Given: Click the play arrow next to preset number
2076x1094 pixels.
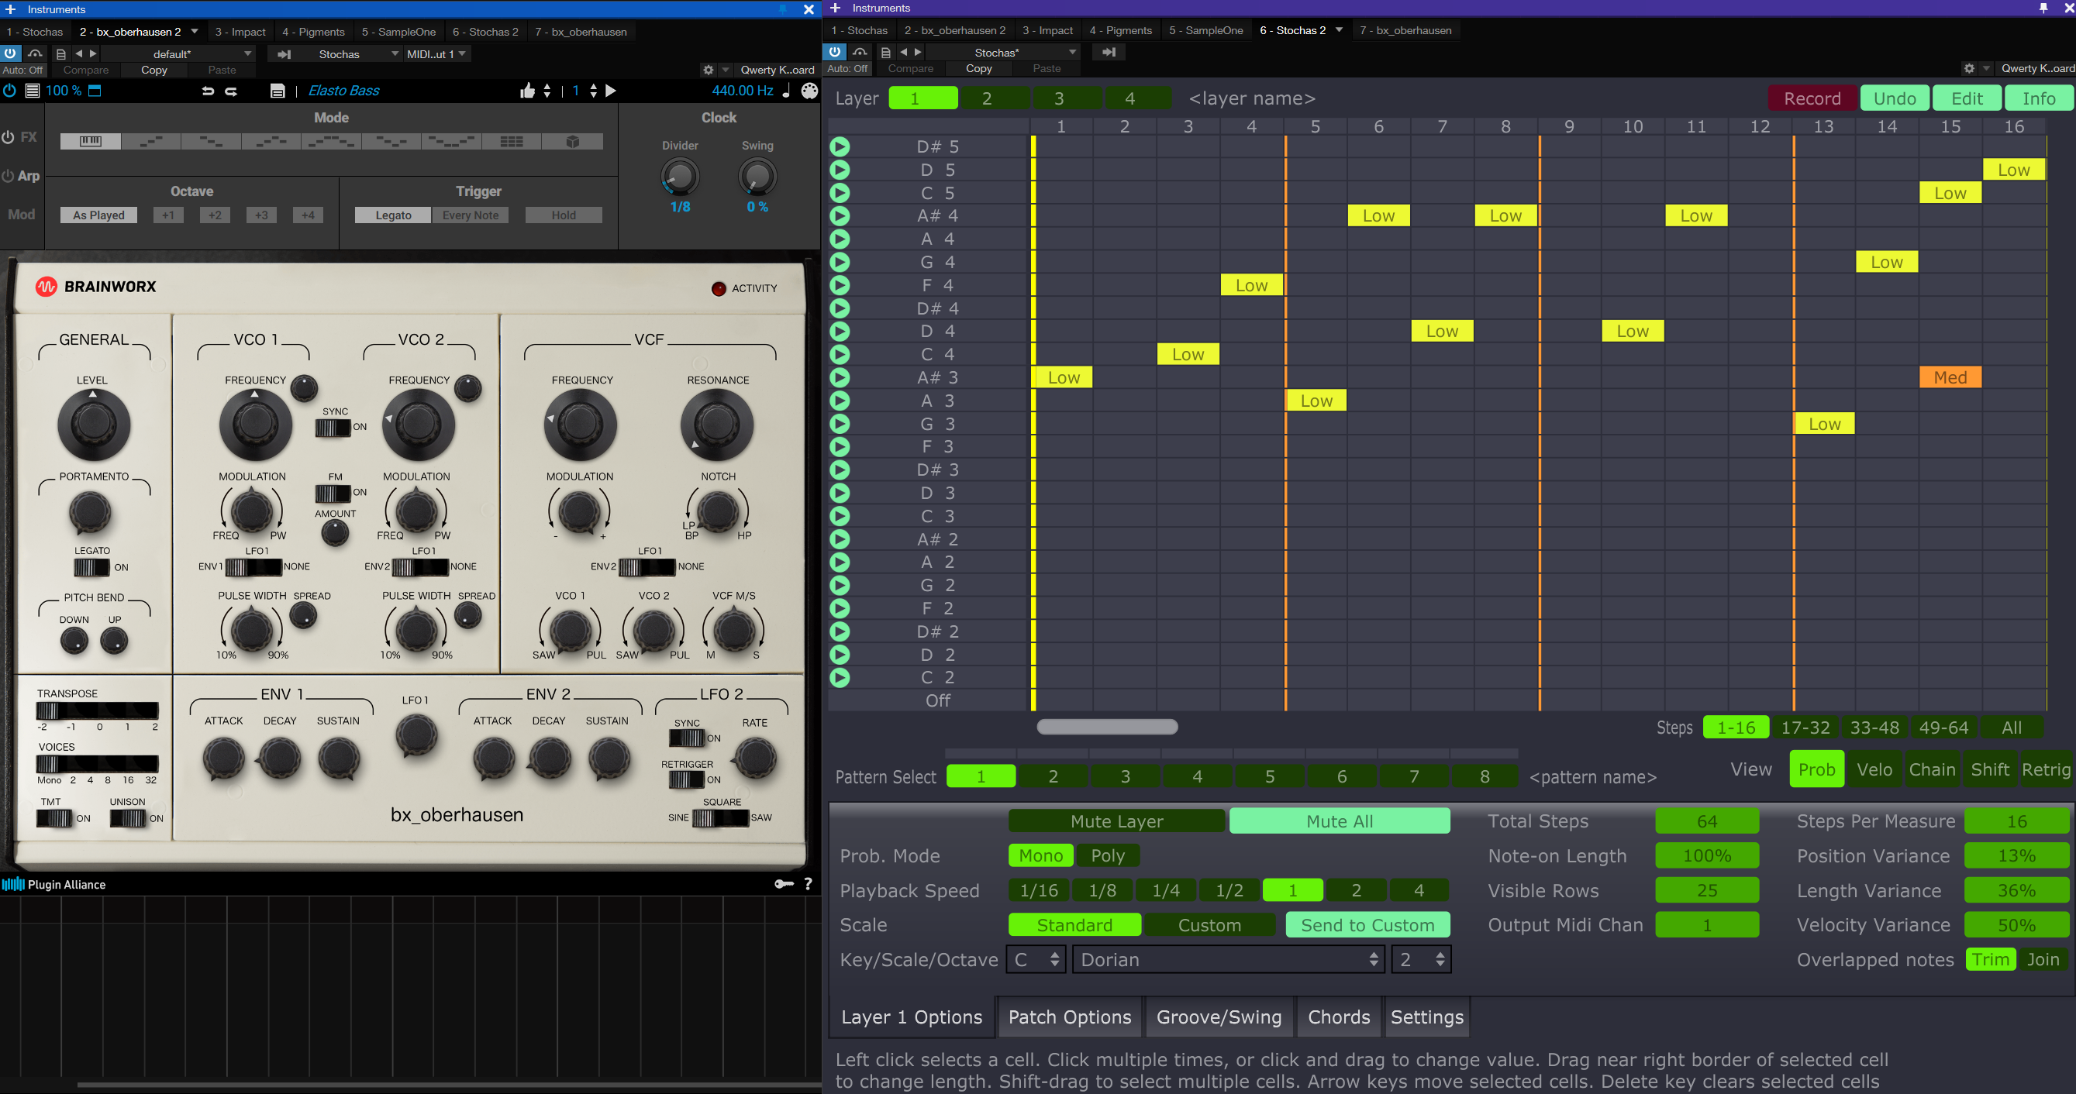Looking at the screenshot, I should (611, 90).
